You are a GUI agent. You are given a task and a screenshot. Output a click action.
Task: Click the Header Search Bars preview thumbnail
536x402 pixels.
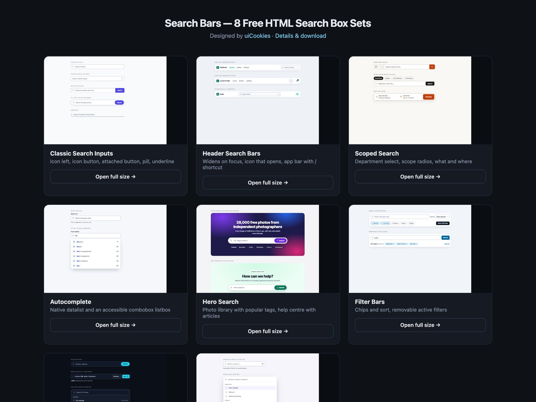tap(268, 100)
